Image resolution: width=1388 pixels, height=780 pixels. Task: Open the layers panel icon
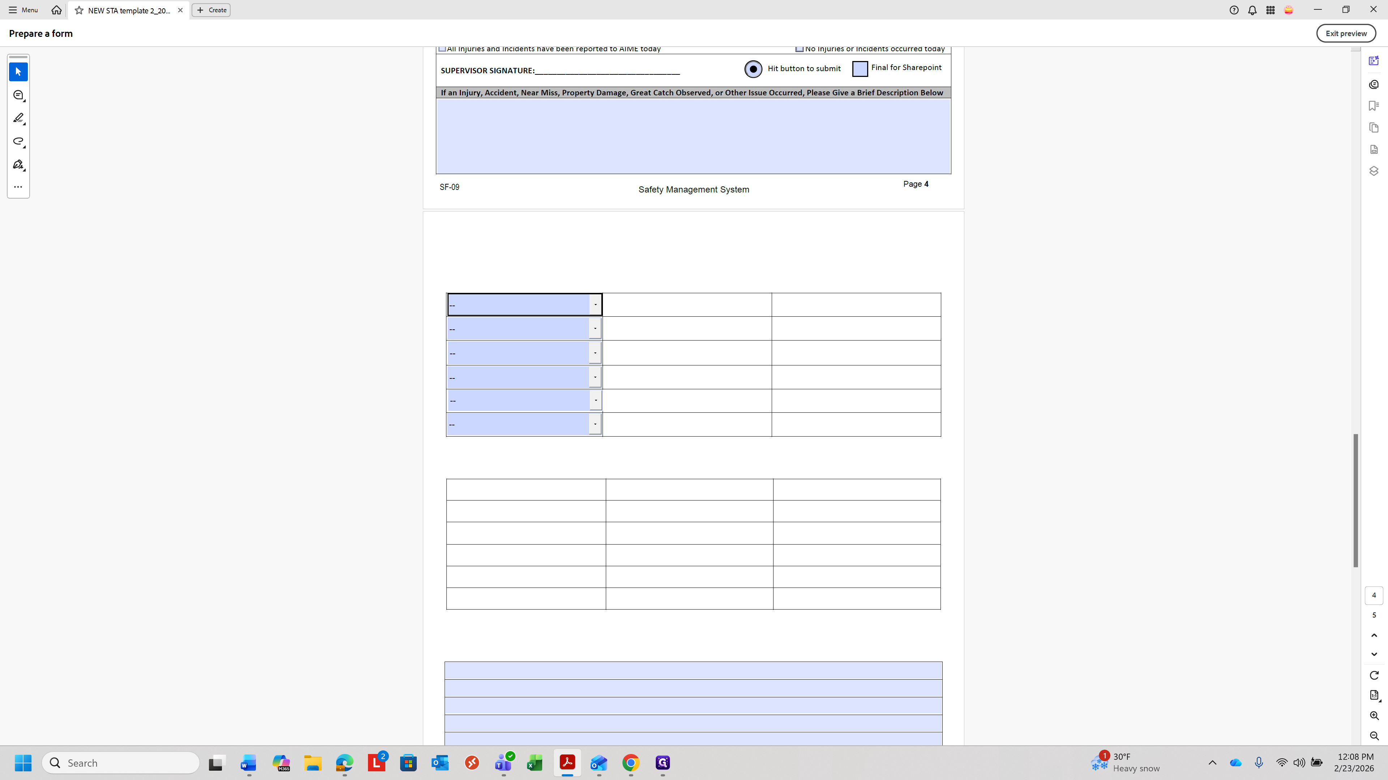[x=1374, y=171]
